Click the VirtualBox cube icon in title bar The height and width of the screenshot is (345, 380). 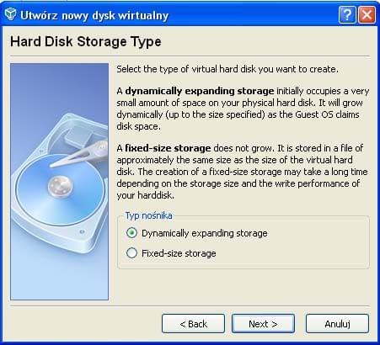(11, 14)
